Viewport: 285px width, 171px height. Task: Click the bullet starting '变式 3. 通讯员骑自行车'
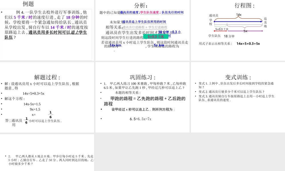(237, 98)
